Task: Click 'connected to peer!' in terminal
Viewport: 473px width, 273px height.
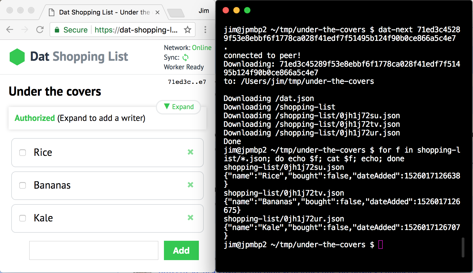Action: (262, 55)
